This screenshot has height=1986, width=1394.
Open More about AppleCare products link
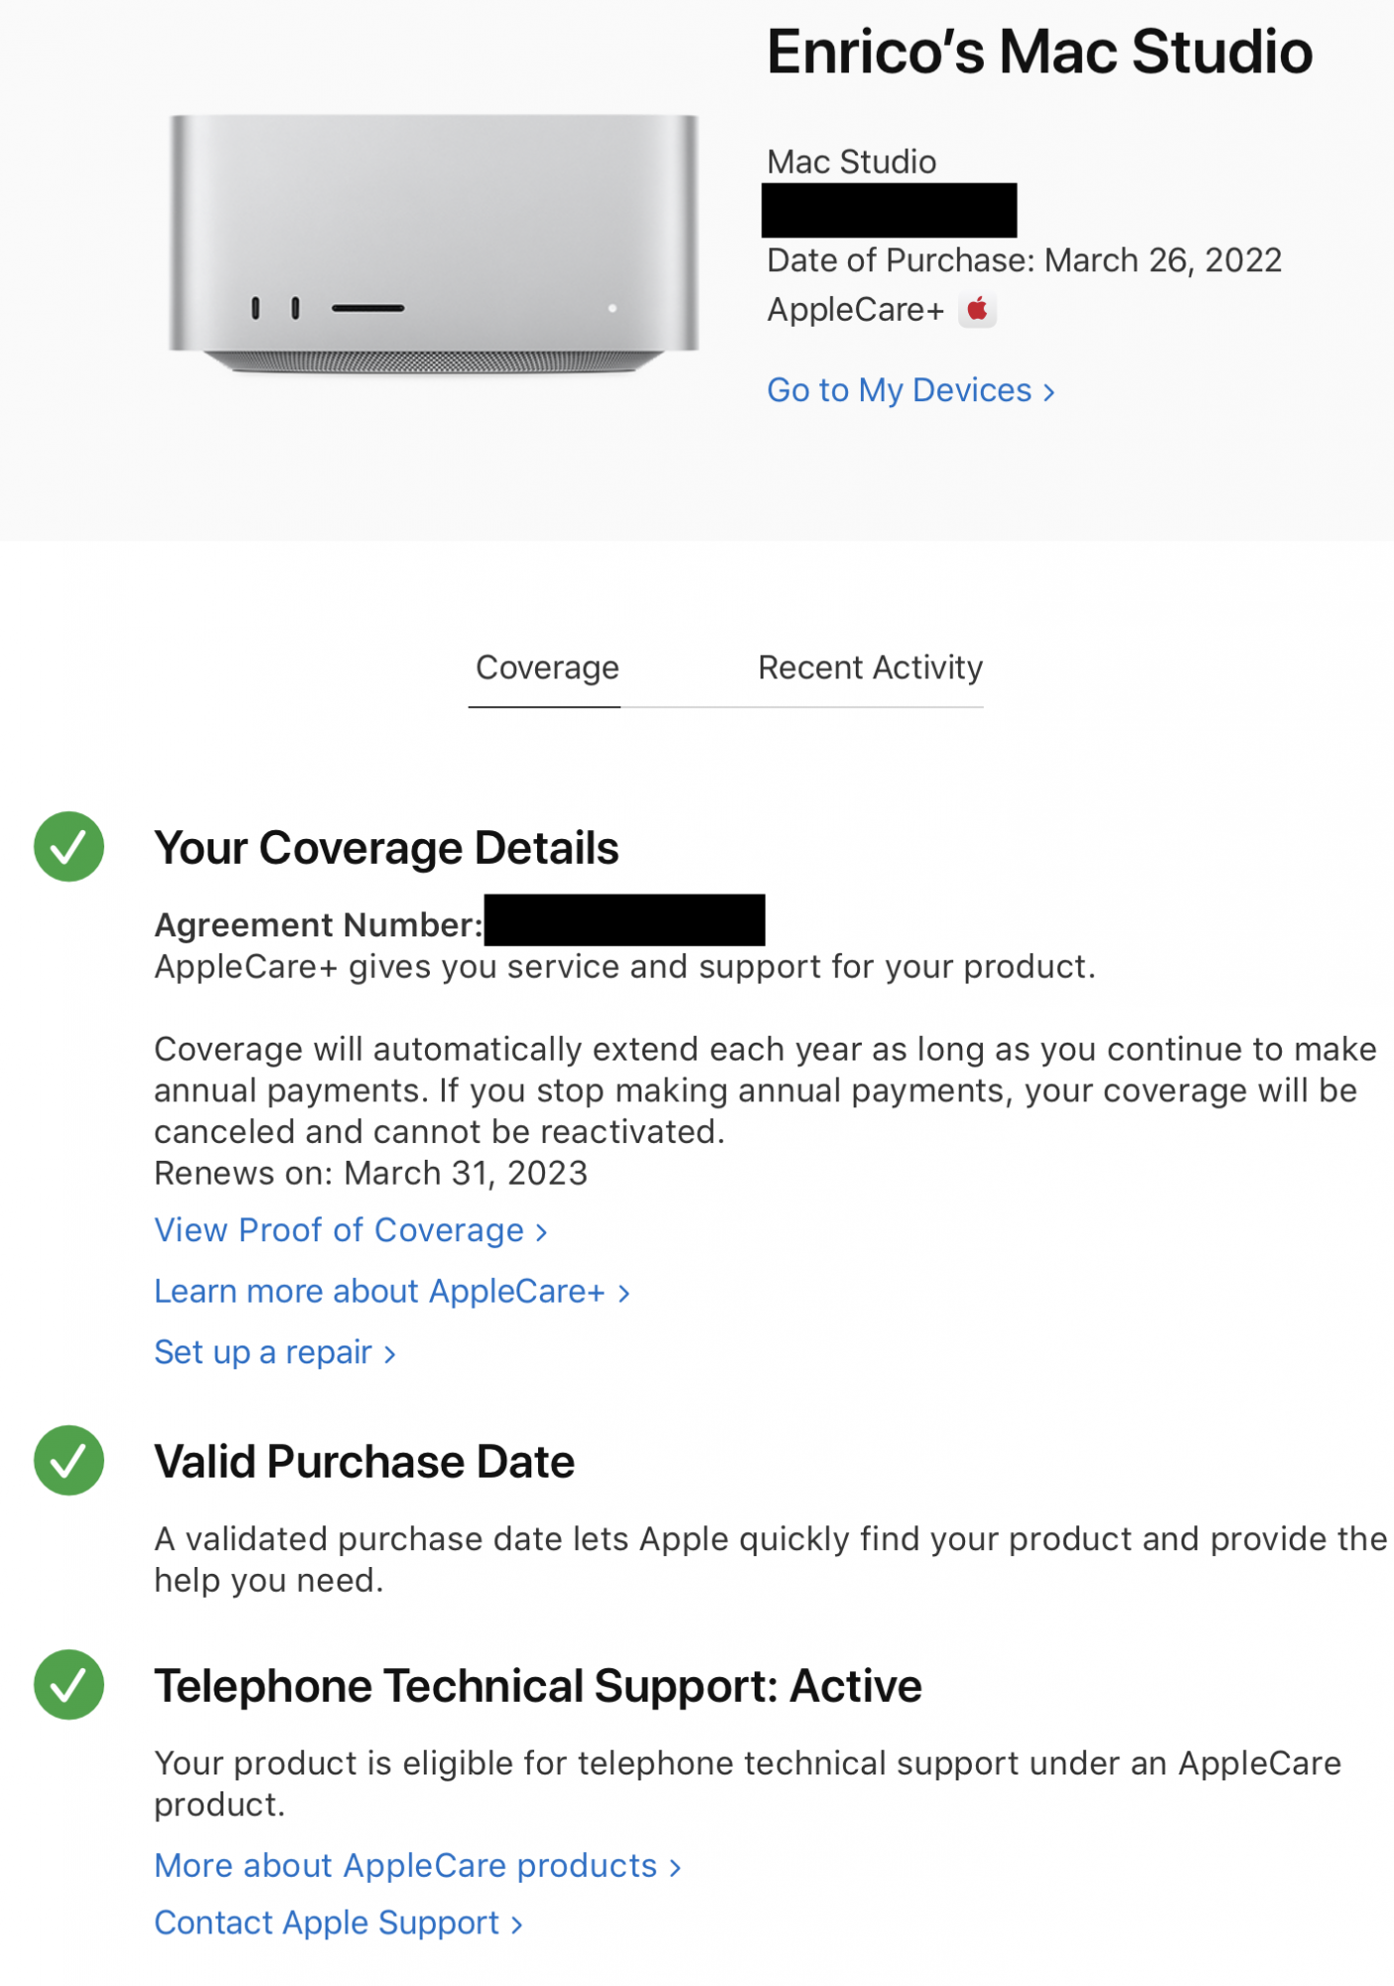pyautogui.click(x=417, y=1866)
